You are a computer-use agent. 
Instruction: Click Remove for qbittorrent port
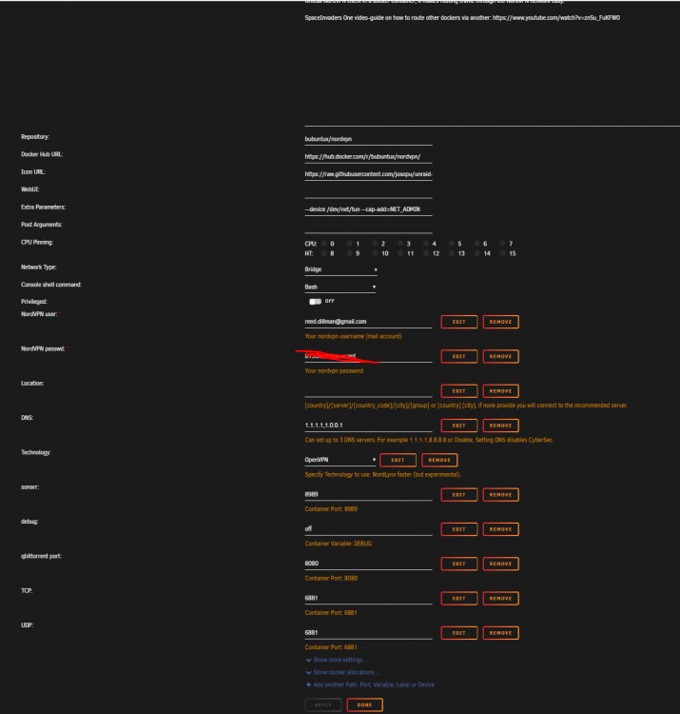click(501, 564)
